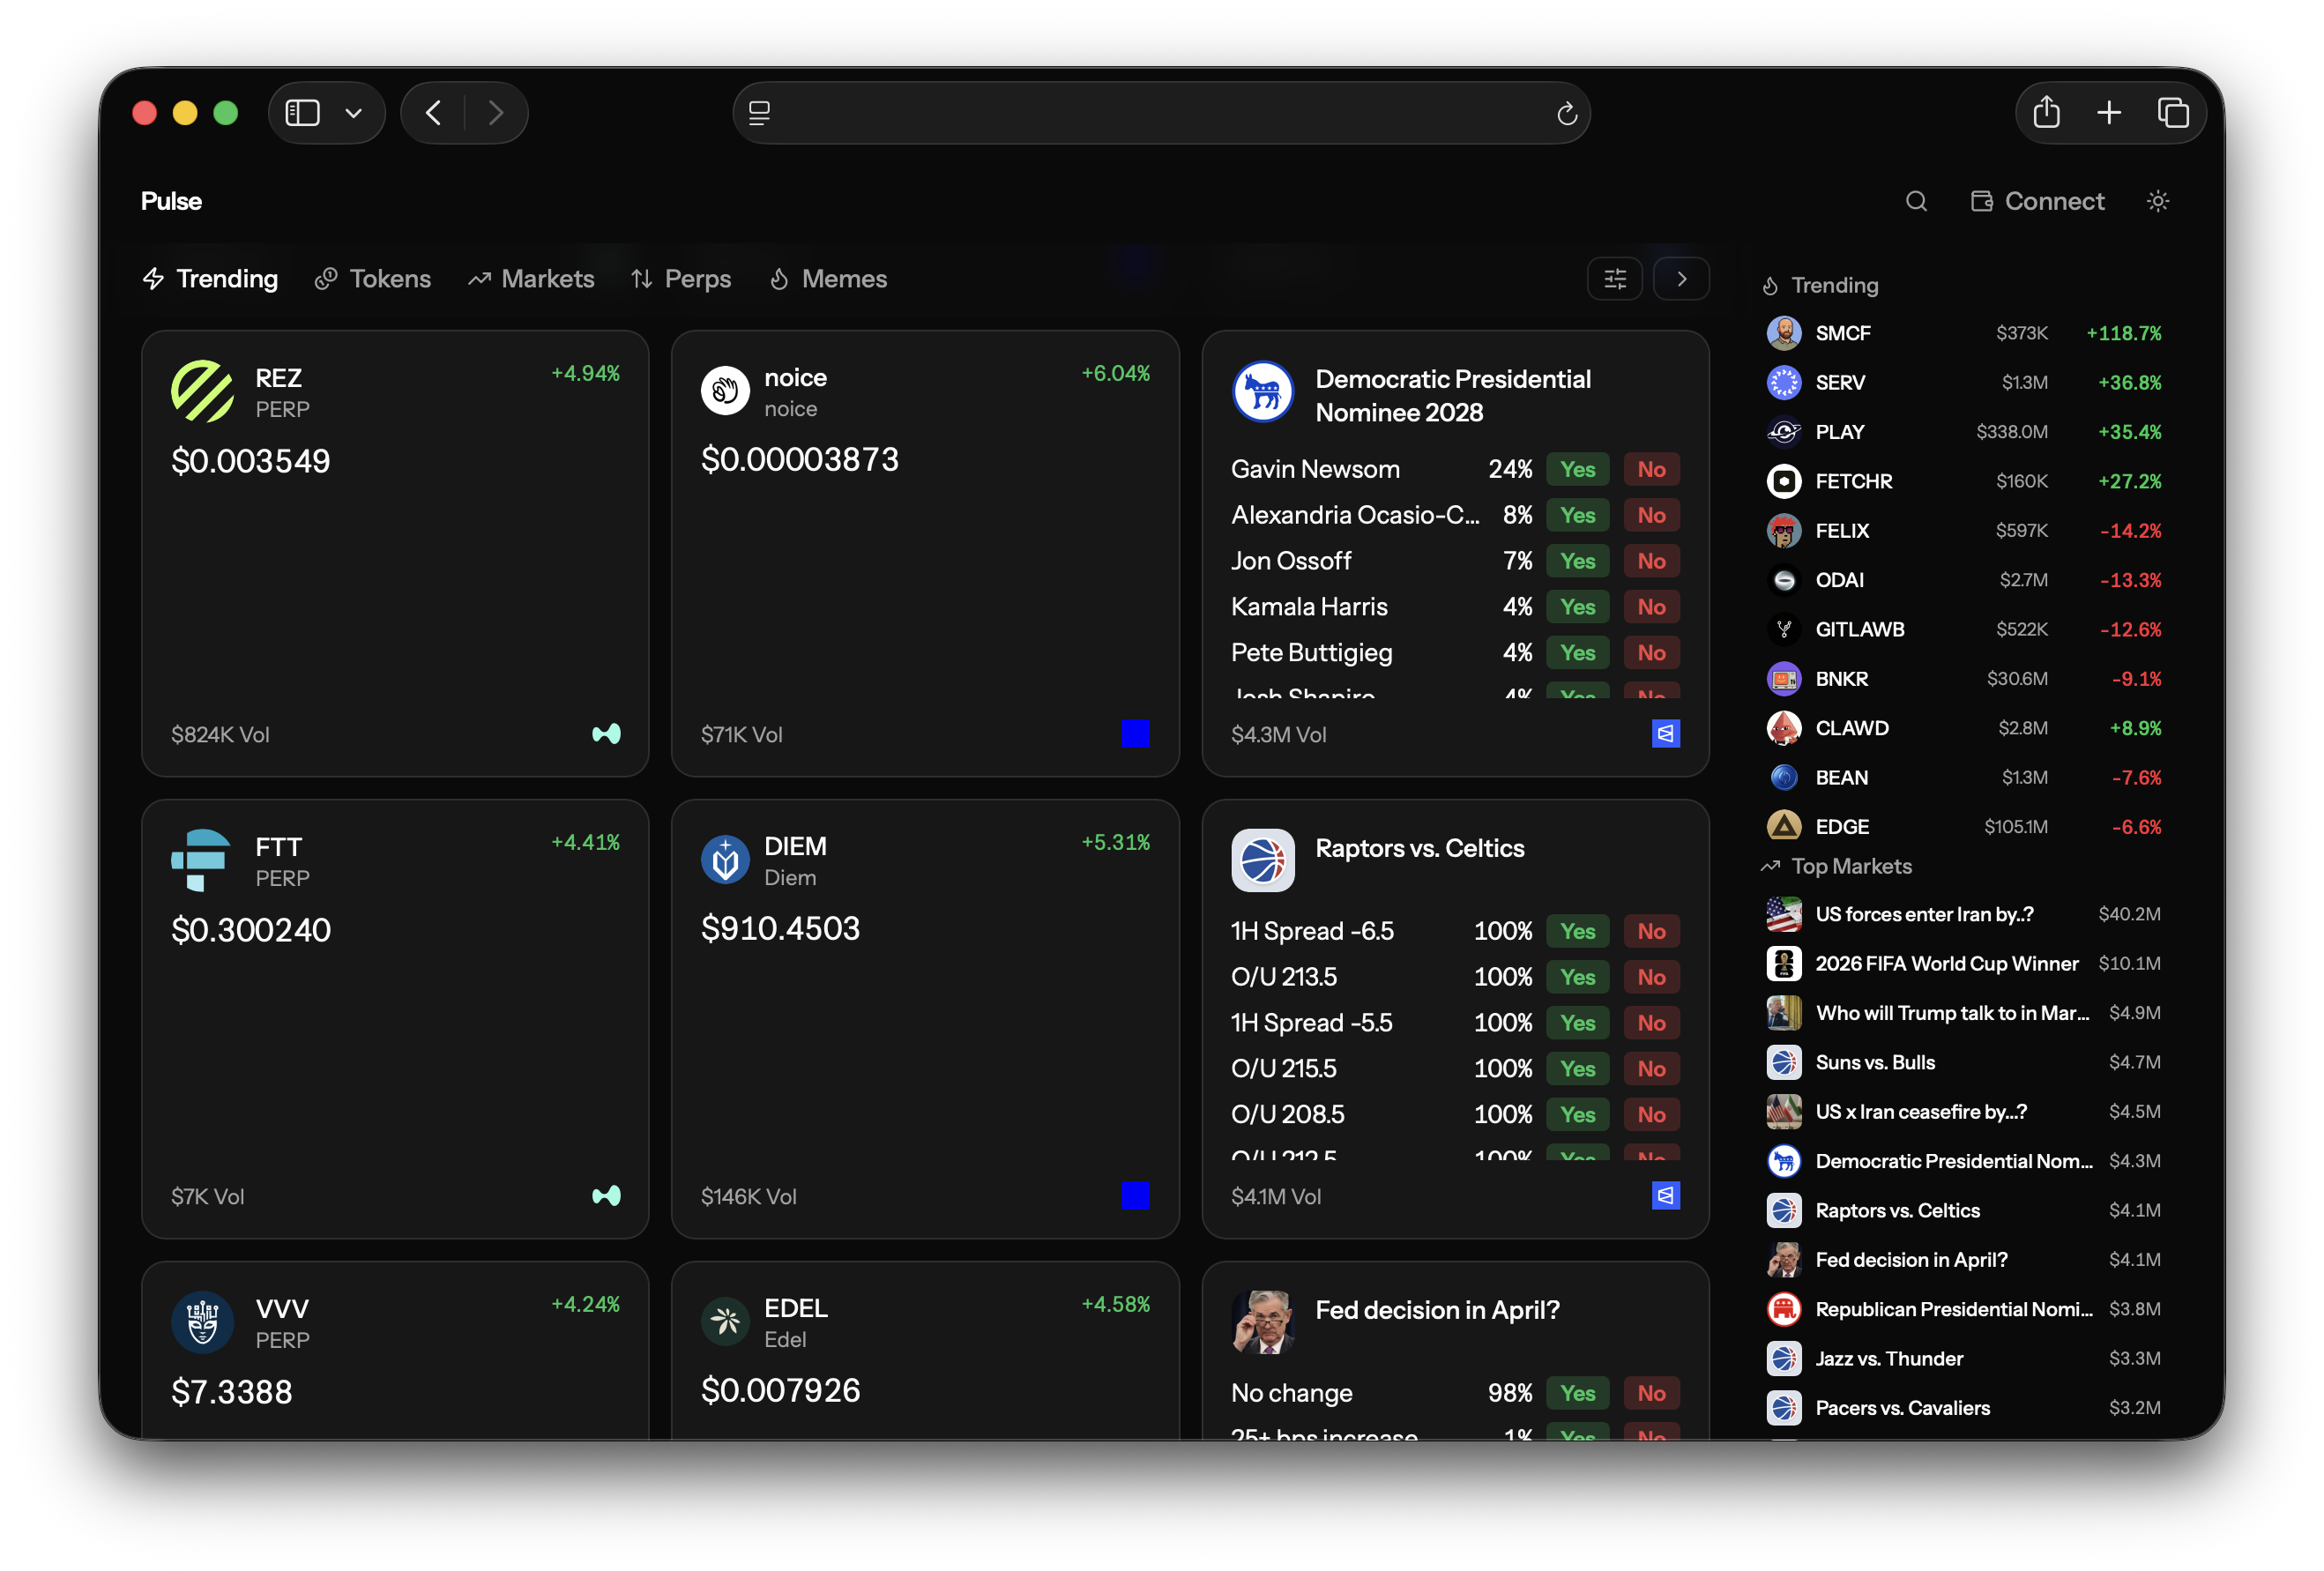
Task: Toggle the browser sidebar panel icon
Action: (x=303, y=113)
